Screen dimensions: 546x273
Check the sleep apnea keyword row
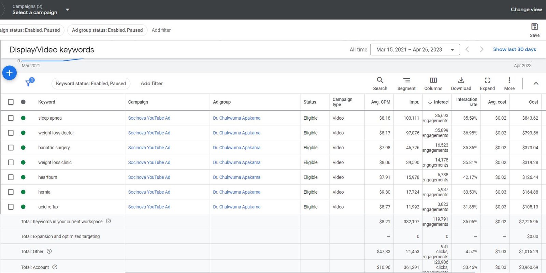click(x=11, y=118)
